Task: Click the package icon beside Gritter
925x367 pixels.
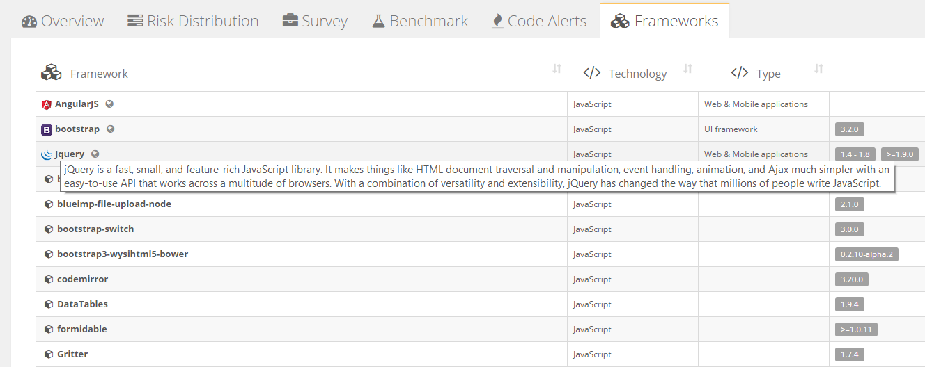Action: click(x=49, y=354)
